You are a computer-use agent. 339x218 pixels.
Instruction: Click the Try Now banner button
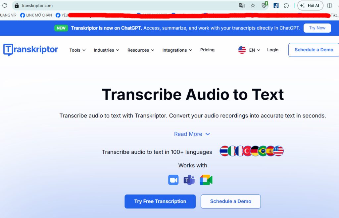(317, 28)
